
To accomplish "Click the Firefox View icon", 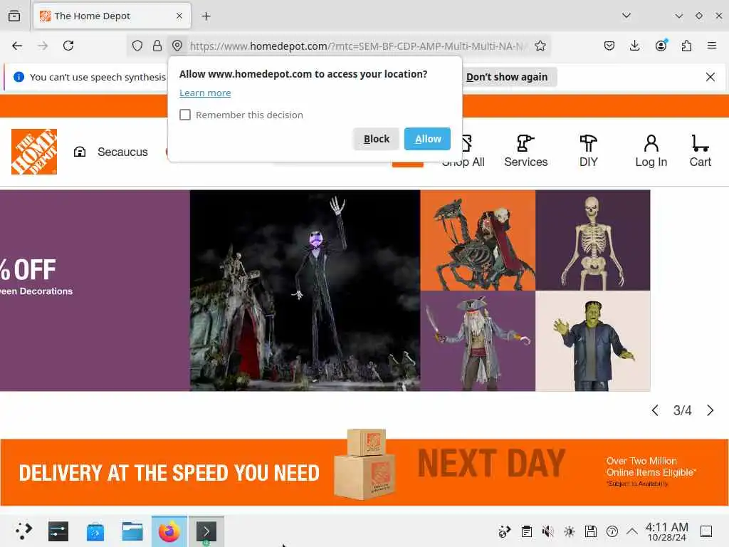I will (14, 16).
